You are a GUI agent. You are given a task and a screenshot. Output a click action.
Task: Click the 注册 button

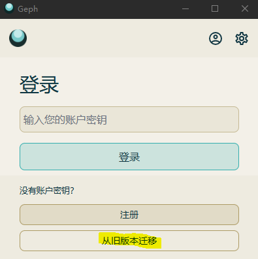[129, 215]
